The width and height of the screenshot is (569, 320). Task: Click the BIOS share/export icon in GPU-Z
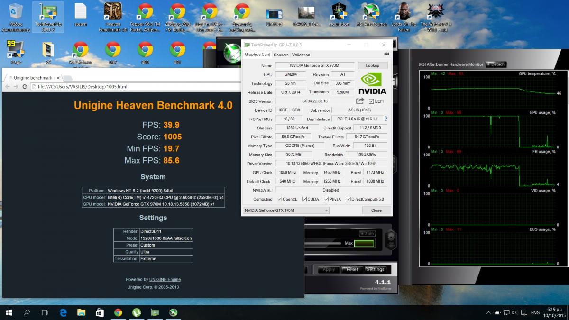pyautogui.click(x=360, y=101)
